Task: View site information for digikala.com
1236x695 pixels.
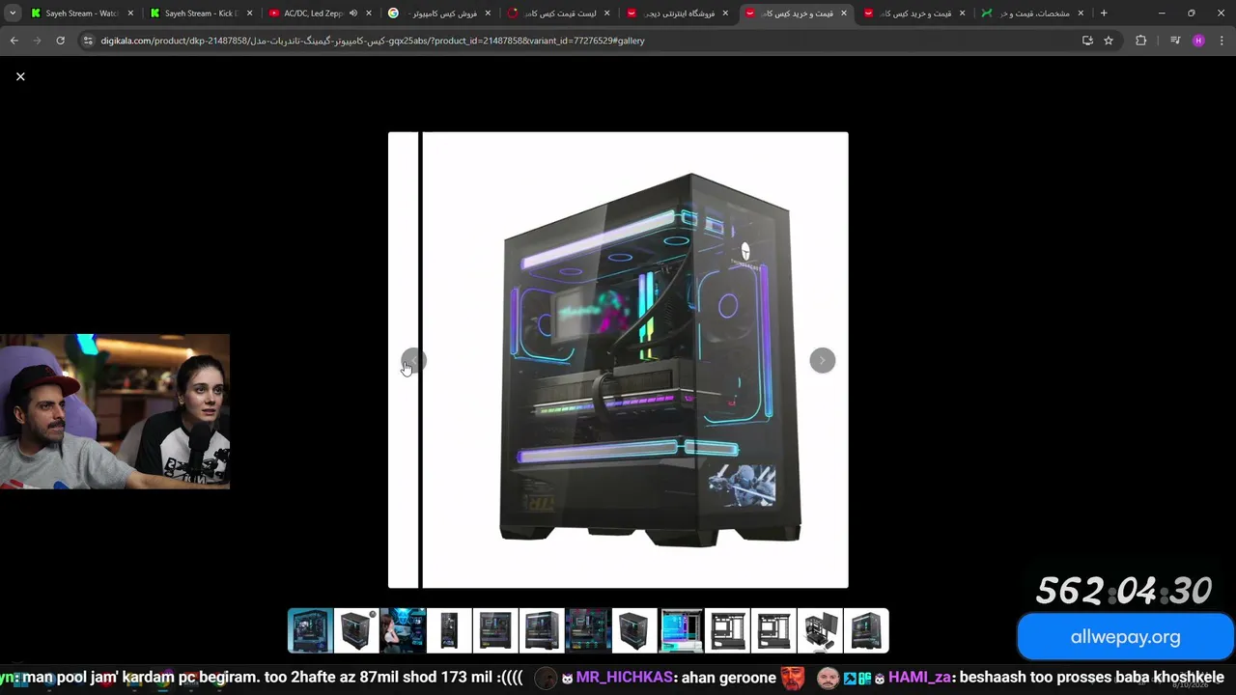Action: [x=88, y=41]
